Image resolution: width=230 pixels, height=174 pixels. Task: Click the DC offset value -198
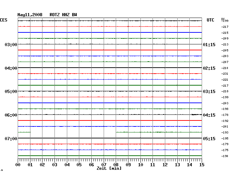click(225, 109)
